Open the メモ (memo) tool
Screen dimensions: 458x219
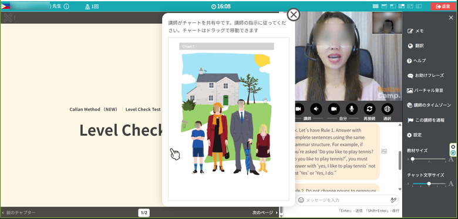[415, 31]
